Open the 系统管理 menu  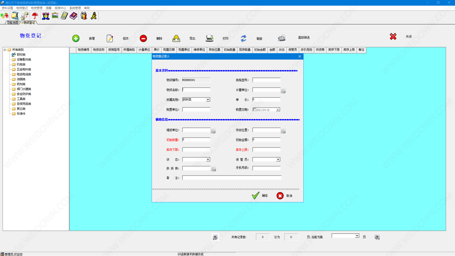(x=75, y=8)
